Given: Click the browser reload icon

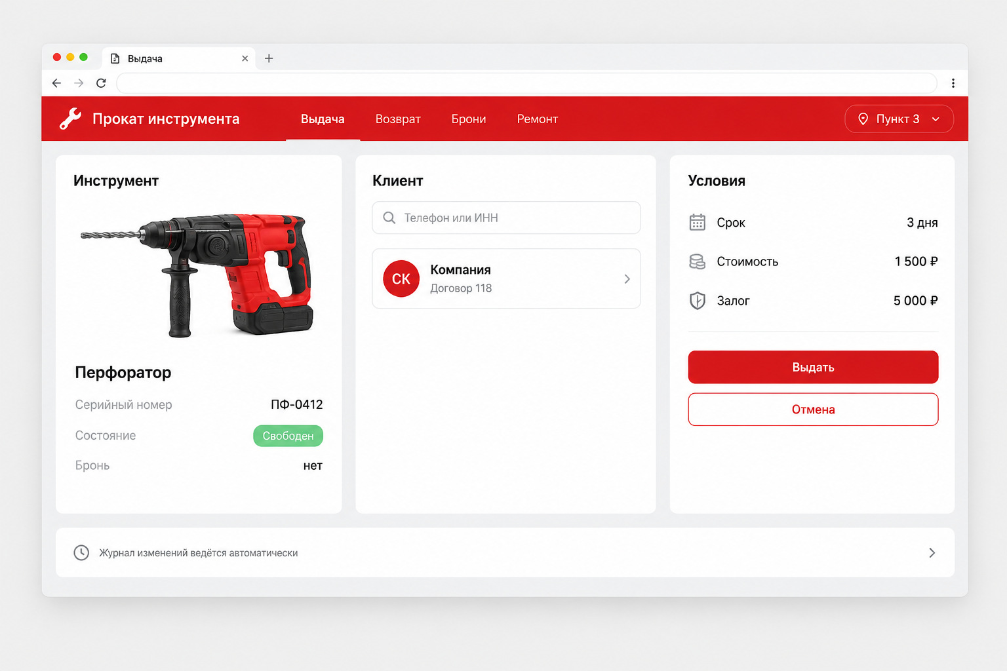Looking at the screenshot, I should (x=101, y=83).
